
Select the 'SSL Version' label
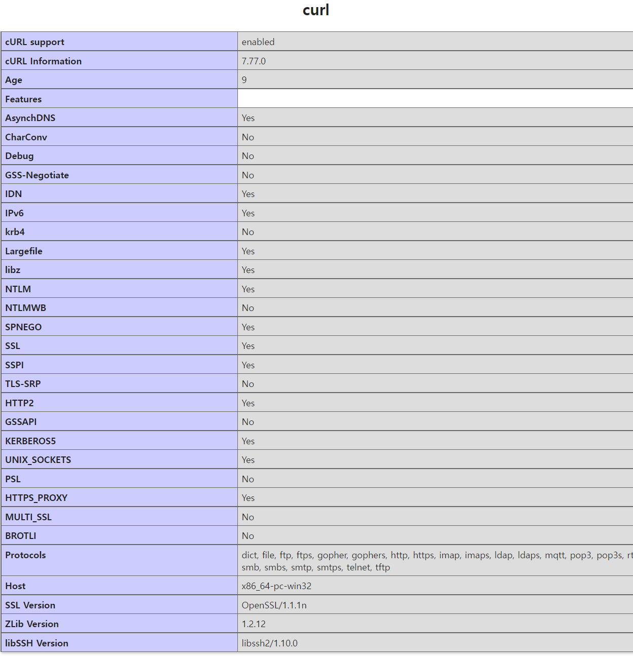pos(30,605)
